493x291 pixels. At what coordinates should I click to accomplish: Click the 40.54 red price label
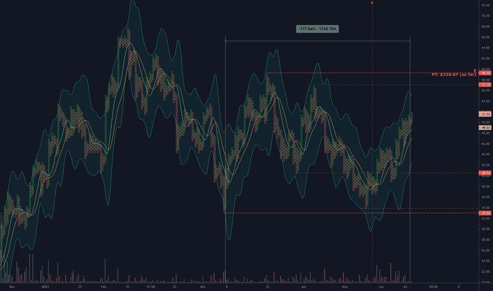(x=486, y=172)
